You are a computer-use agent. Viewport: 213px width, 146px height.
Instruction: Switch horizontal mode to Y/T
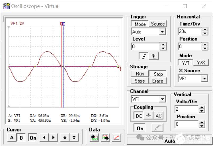tap(185, 63)
